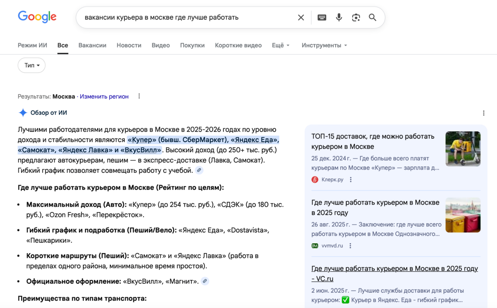Viewport: 497px width, 308px height.
Task: Open the VC.ru article link
Action: pyautogui.click(x=395, y=273)
